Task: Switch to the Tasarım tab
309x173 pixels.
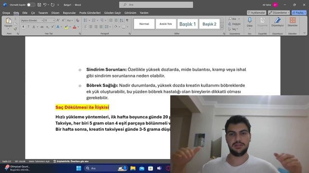Action: [43, 13]
